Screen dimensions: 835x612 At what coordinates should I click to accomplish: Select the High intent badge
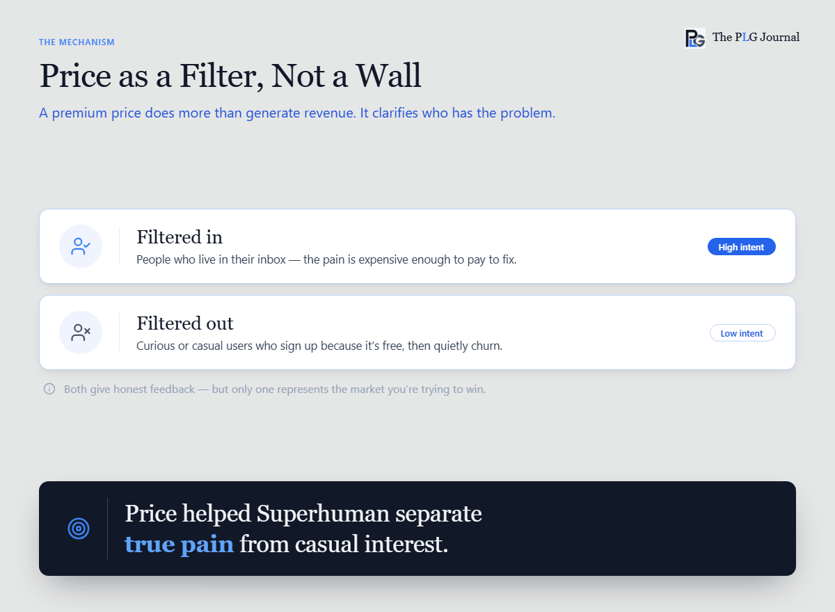pos(741,247)
